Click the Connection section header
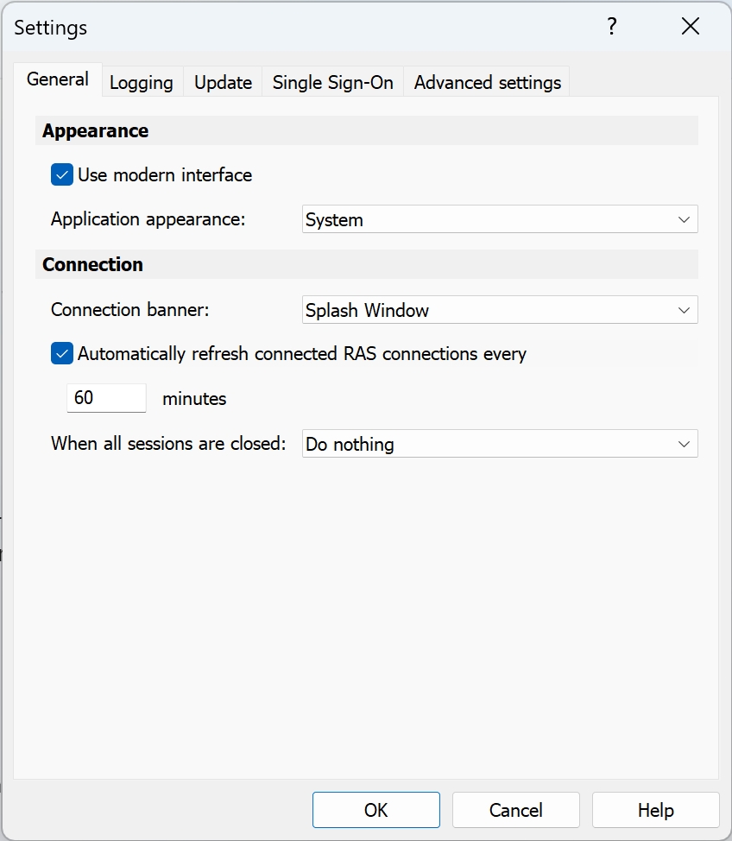Screen dimensions: 732x841 tap(93, 265)
